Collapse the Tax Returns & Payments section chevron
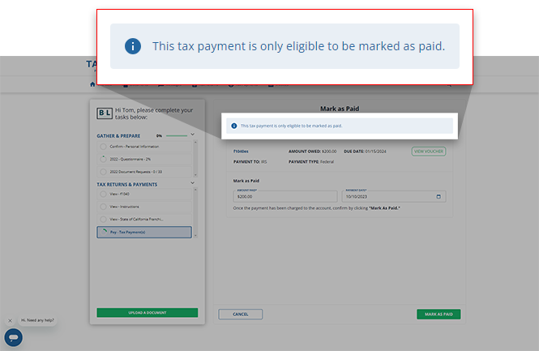The image size is (539, 351). [x=193, y=183]
